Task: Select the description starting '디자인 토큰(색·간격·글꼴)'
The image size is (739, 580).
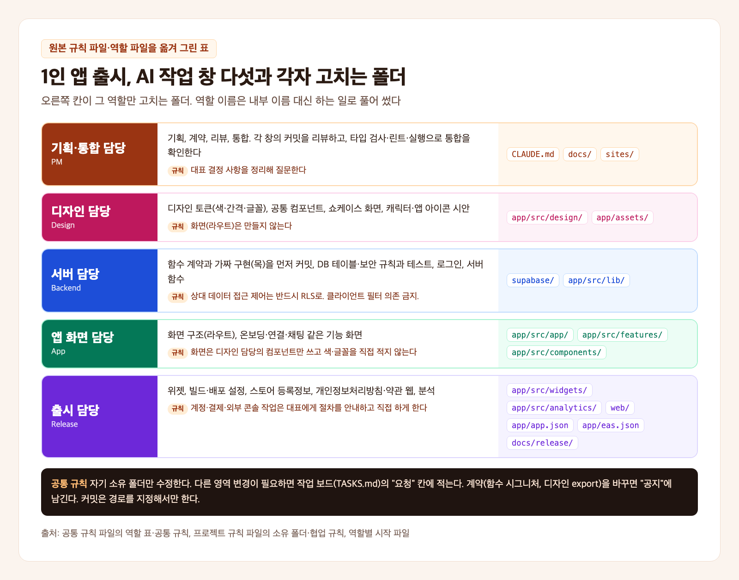Action: [x=319, y=208]
